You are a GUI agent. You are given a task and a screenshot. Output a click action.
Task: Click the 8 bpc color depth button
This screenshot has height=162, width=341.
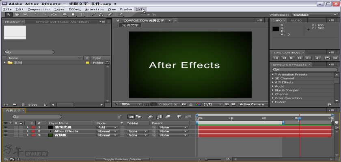pos(33,104)
